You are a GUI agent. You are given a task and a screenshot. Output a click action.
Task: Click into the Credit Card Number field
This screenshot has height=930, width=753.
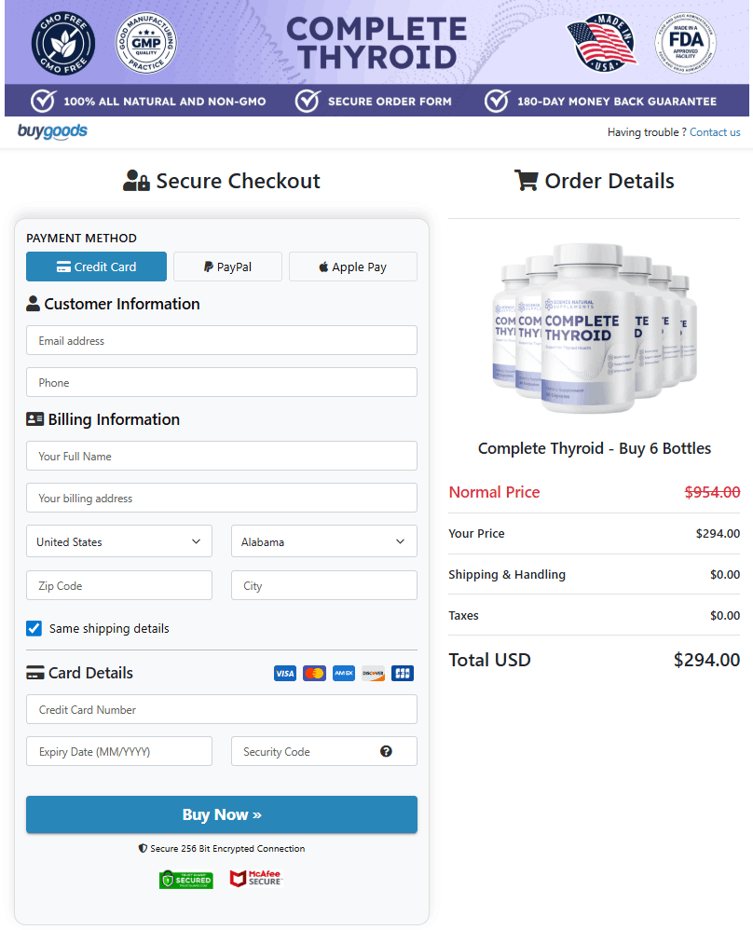tap(221, 709)
